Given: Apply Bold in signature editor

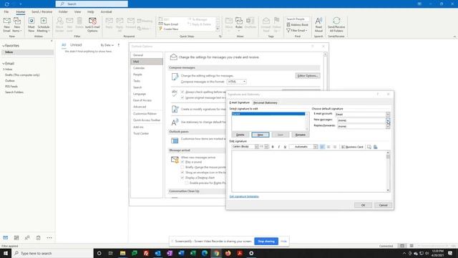Looking at the screenshot, I should (273, 147).
